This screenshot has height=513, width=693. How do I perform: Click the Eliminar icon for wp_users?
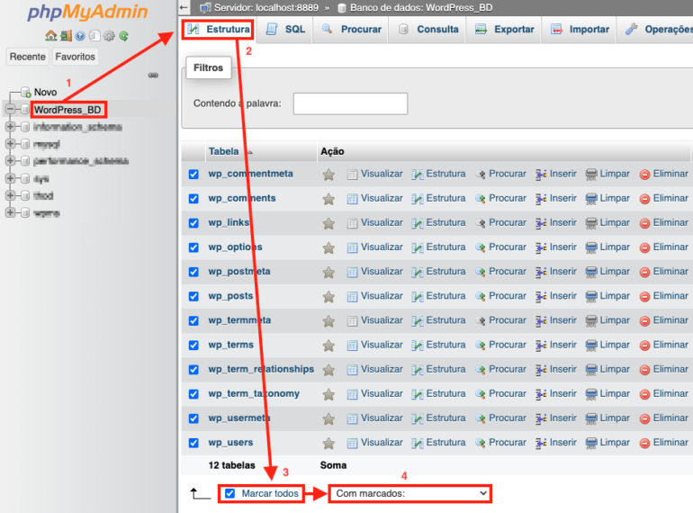(644, 443)
